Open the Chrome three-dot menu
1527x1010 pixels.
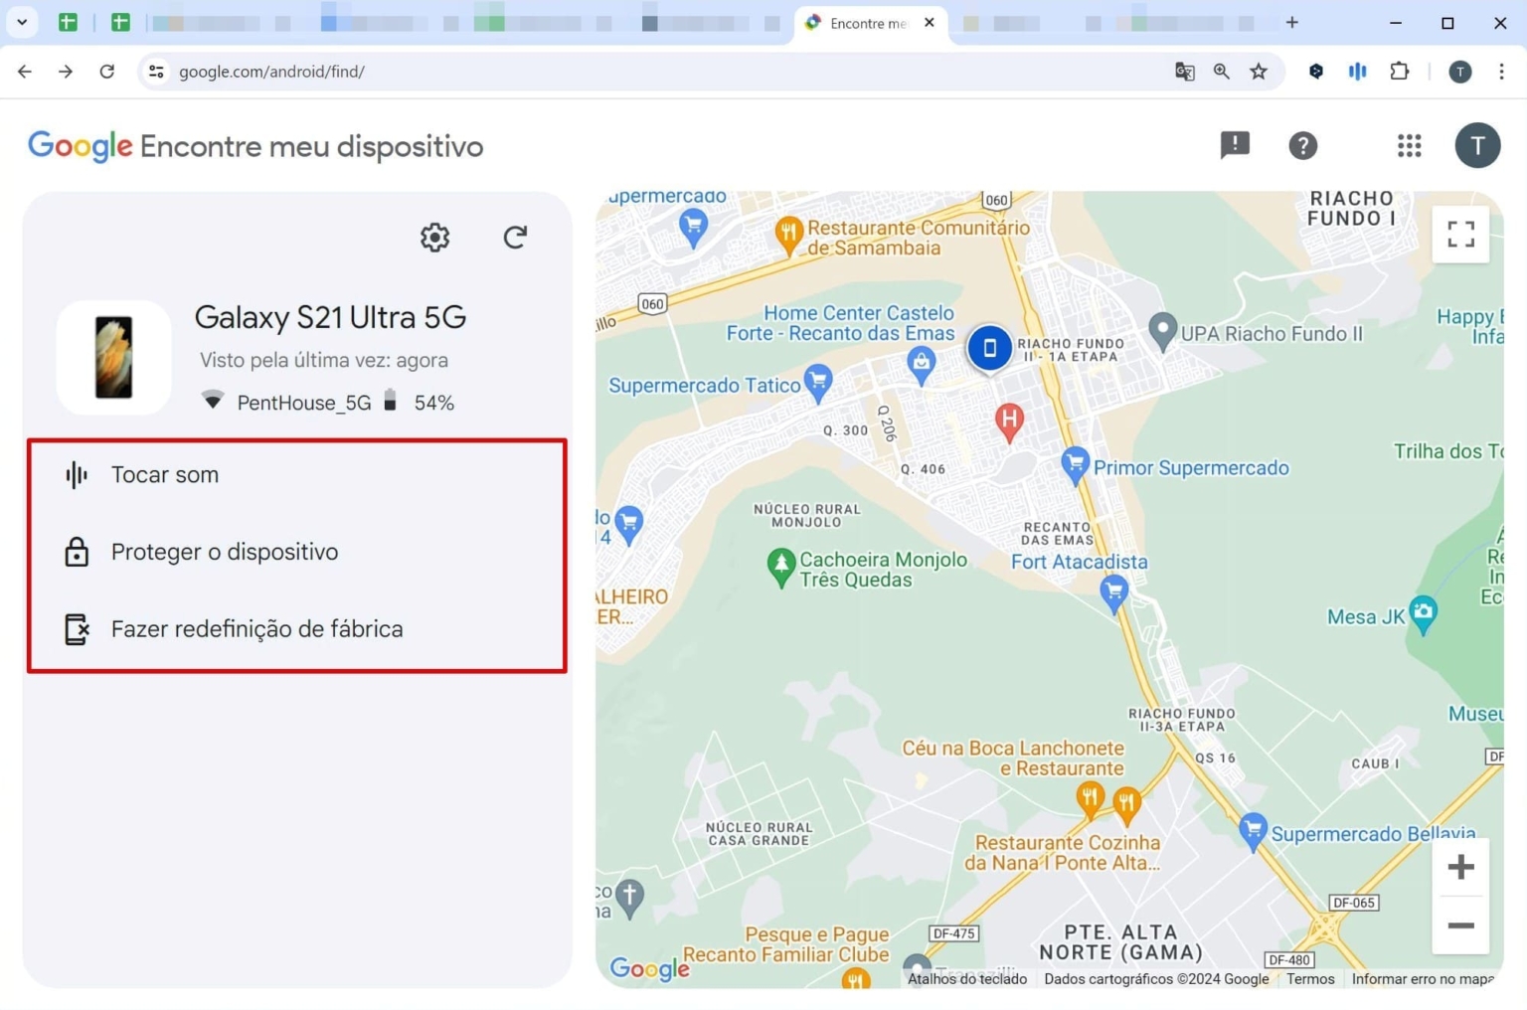pos(1502,71)
